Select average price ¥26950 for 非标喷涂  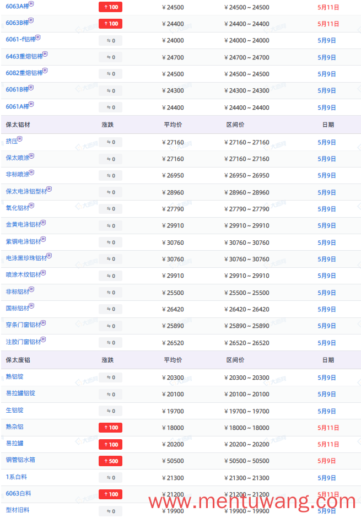pyautogui.click(x=173, y=175)
